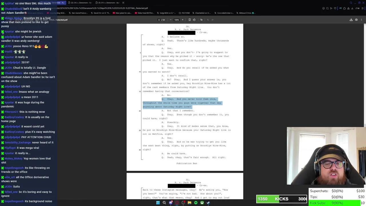
Task: Open Spotify from the taskbar
Action: click(196, 203)
